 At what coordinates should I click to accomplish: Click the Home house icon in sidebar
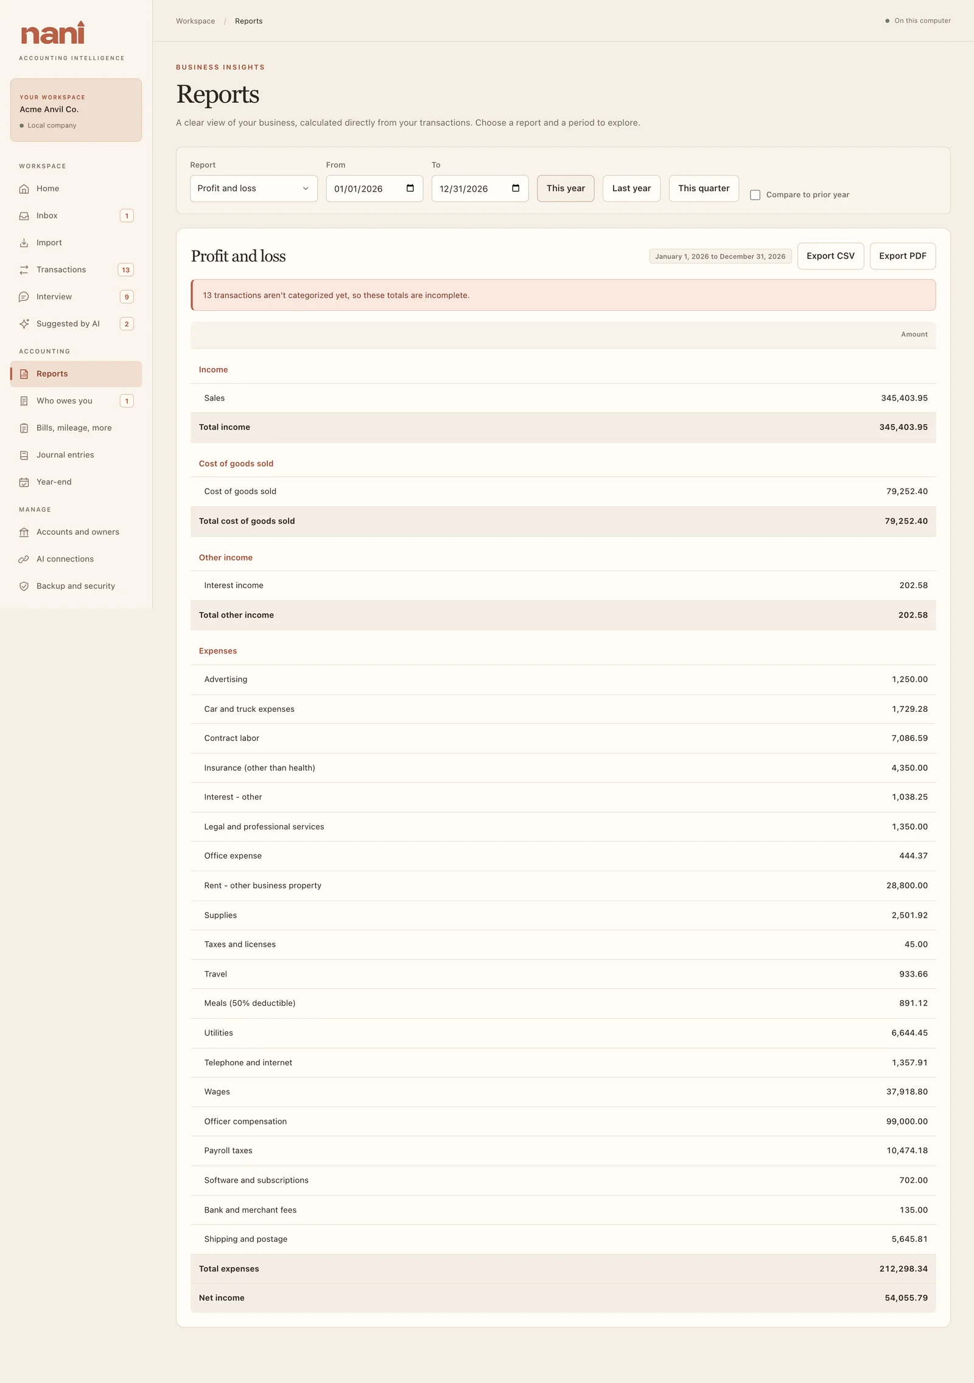[24, 189]
